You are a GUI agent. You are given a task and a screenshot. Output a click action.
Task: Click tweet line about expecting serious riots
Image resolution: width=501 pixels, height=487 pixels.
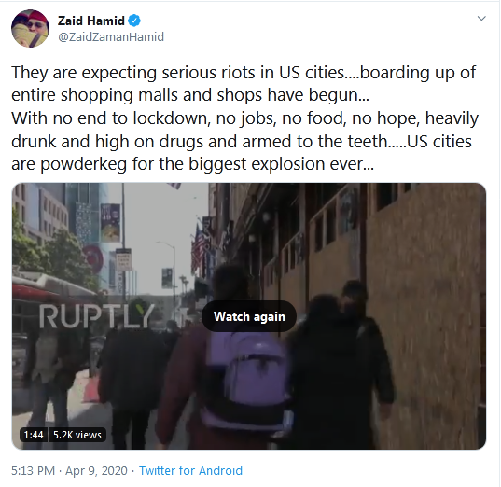[244, 73]
